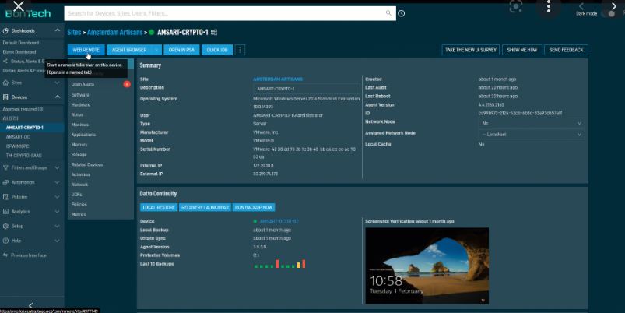Click the Filters and Groups funnel icon
Image resolution: width=625 pixels, height=313 pixels.
pyautogui.click(x=5, y=168)
